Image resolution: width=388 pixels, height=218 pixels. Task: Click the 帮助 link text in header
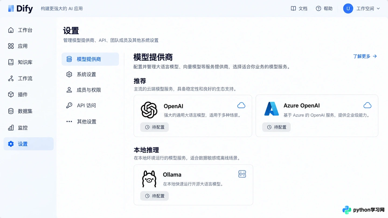click(x=328, y=9)
